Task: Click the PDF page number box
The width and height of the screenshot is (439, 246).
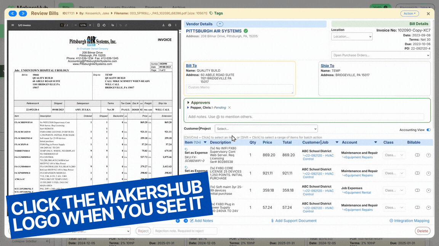Action: click(62, 25)
